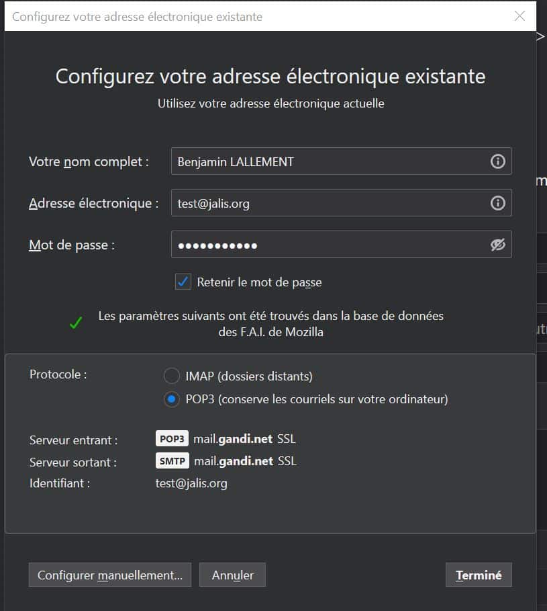Screen dimensions: 547x611
Task: Click Terminé to finish setup
Action: [479, 575]
